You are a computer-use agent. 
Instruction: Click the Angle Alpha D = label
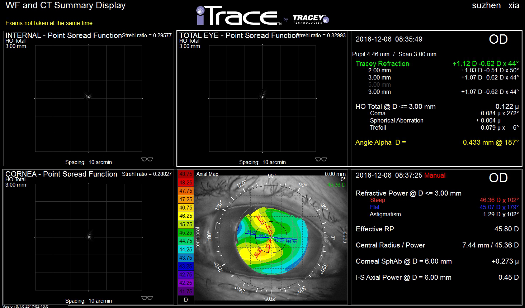coord(380,142)
